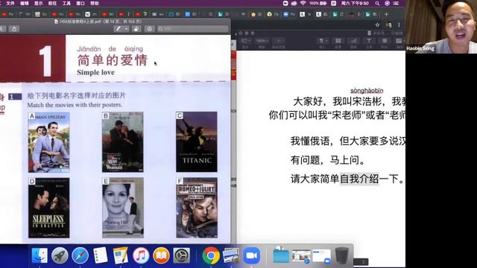Open the view options dropdown in Pages toolbar
Image resolution: width=477 pixels, height=268 pixels.
pos(246,41)
